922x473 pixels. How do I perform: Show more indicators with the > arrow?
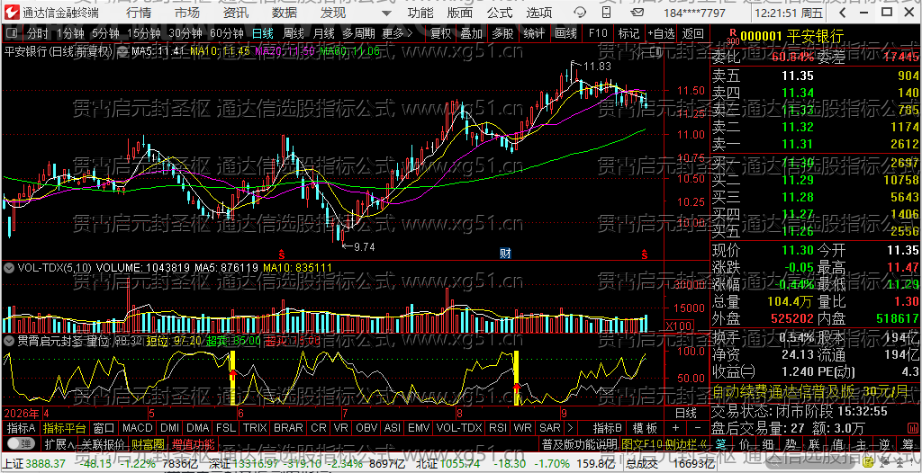[x=570, y=428]
